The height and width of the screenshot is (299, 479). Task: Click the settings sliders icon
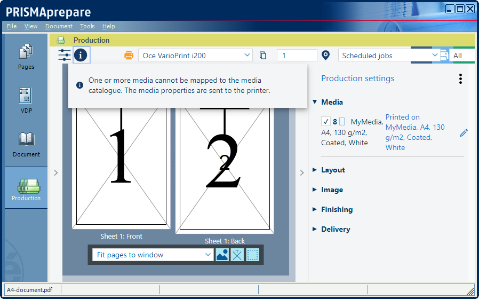pos(65,55)
